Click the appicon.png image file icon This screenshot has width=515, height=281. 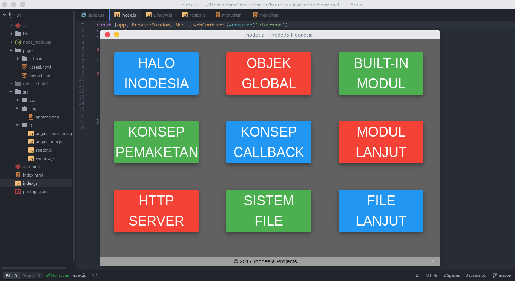coord(31,117)
